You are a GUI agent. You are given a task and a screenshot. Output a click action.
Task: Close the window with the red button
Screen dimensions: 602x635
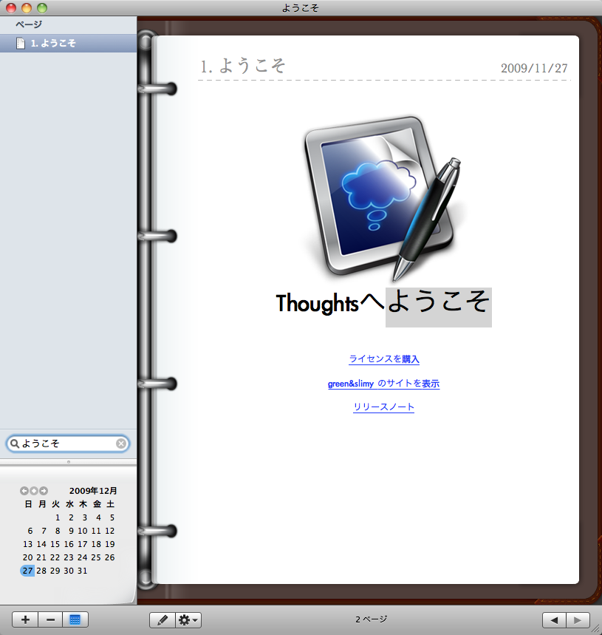coord(11,7)
